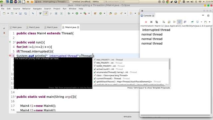Open the Project menu
The height and width of the screenshot is (120, 213).
coord(57,9)
